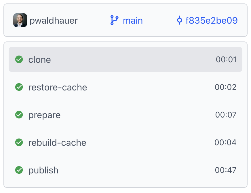Screen dimensions: 251x193
Task: Click the commit icon
Action: [x=179, y=20]
